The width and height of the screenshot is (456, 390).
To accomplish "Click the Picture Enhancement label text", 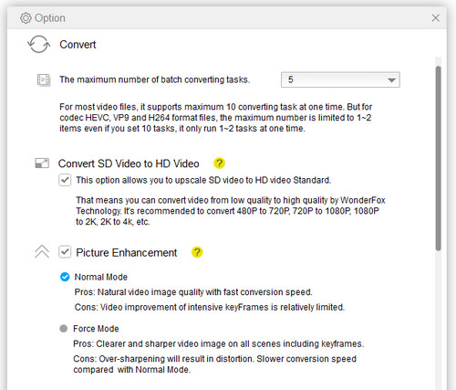I will [127, 253].
